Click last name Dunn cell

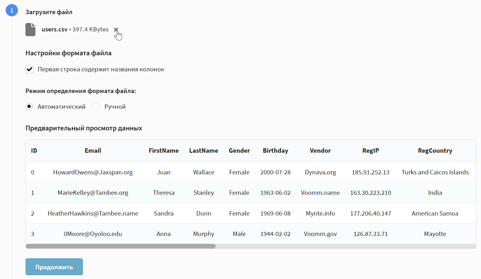[x=204, y=213]
